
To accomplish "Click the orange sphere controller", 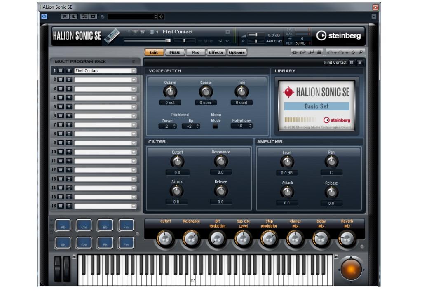I will click(x=351, y=270).
